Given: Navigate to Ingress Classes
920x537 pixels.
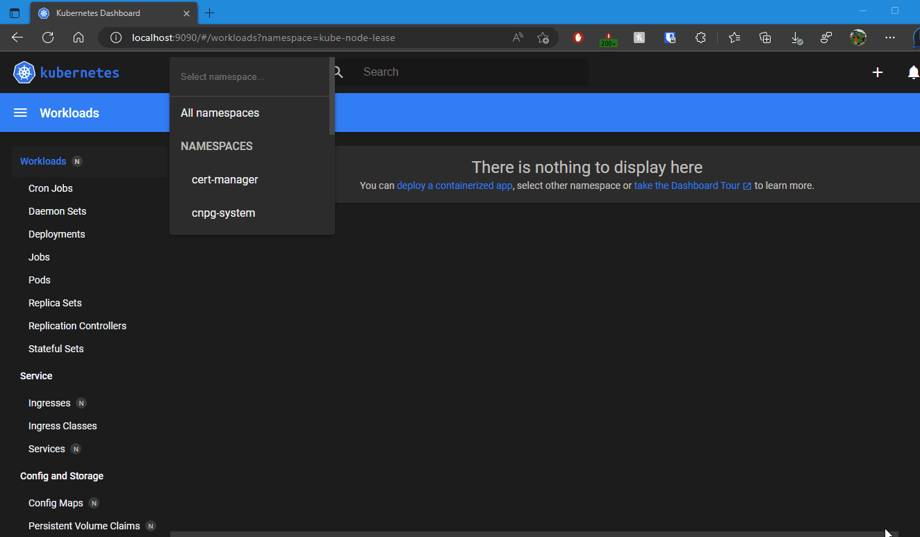Looking at the screenshot, I should (x=63, y=426).
